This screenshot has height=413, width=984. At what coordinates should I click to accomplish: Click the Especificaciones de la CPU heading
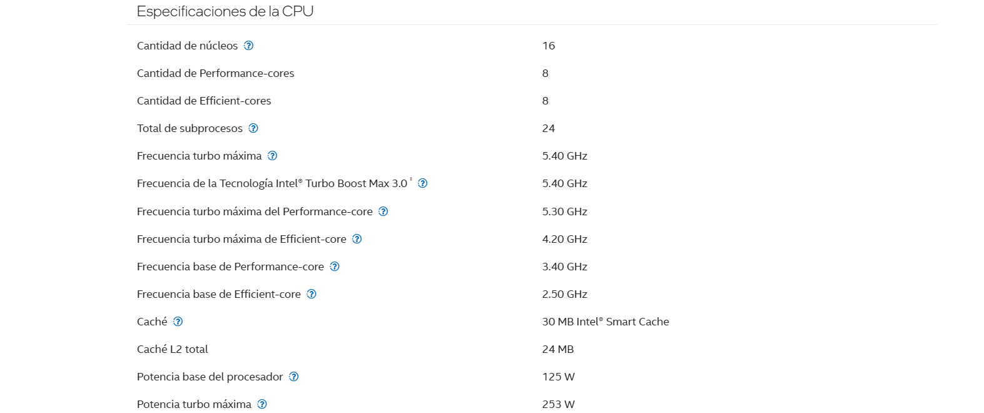(225, 11)
